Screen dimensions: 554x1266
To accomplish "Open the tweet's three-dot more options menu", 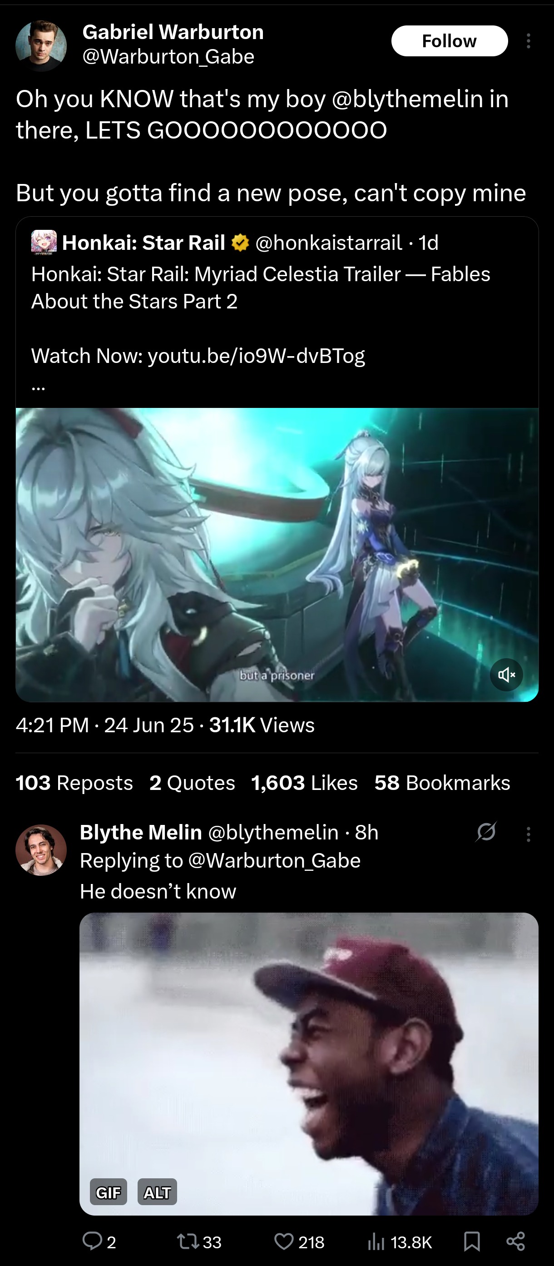I will 528,41.
